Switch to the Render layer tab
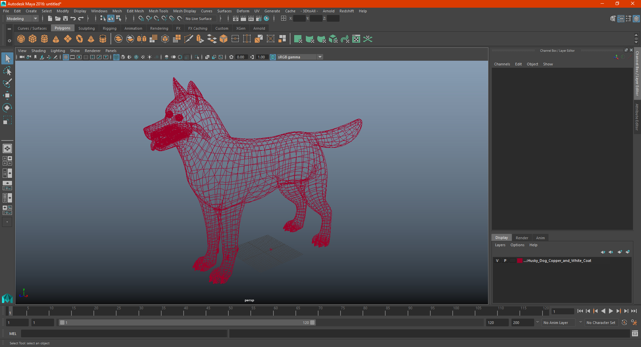 (522, 238)
